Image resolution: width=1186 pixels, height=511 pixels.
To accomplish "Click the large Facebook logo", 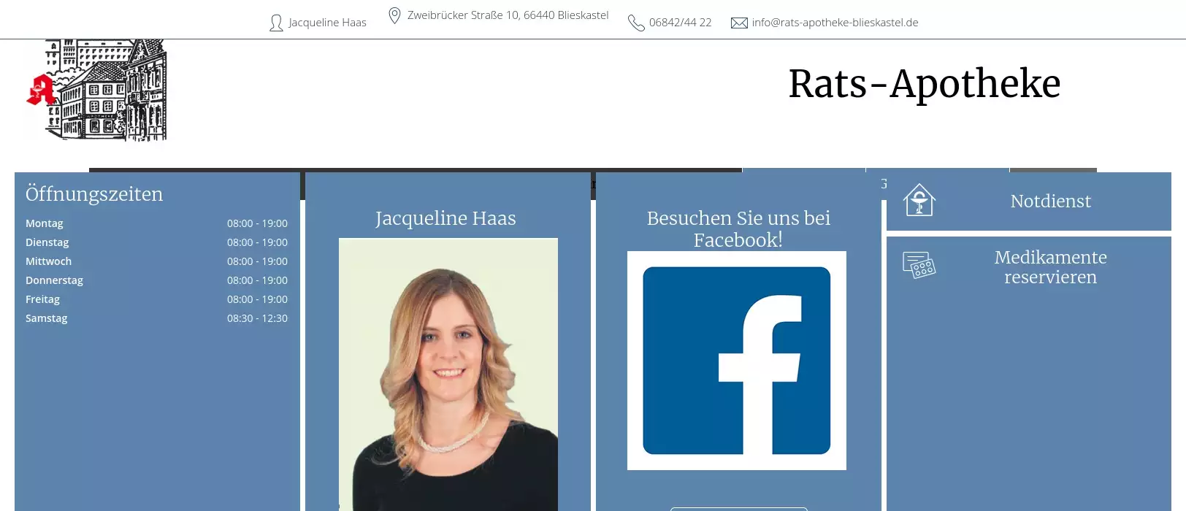I will point(736,361).
